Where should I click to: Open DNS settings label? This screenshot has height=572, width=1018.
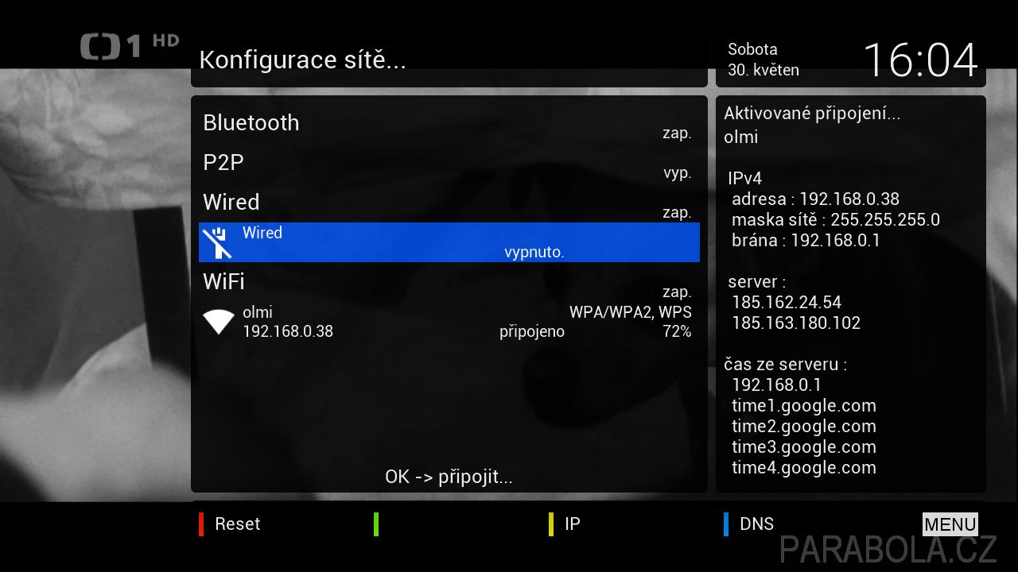(756, 524)
